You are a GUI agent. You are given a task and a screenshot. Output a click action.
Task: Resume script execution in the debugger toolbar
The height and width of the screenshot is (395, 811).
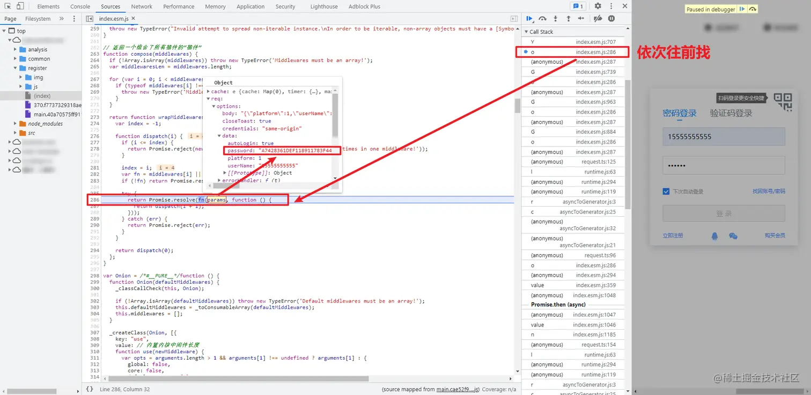(x=530, y=19)
